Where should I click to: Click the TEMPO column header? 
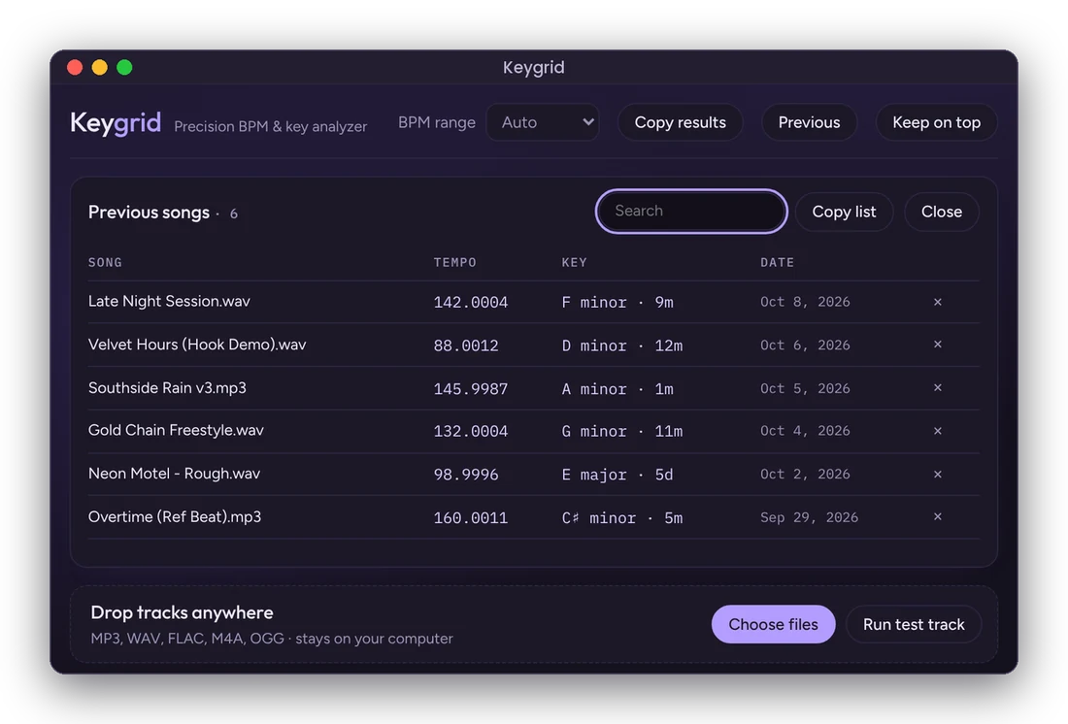coord(455,262)
